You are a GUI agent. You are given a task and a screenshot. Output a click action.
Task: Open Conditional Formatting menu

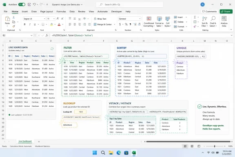[149, 22]
